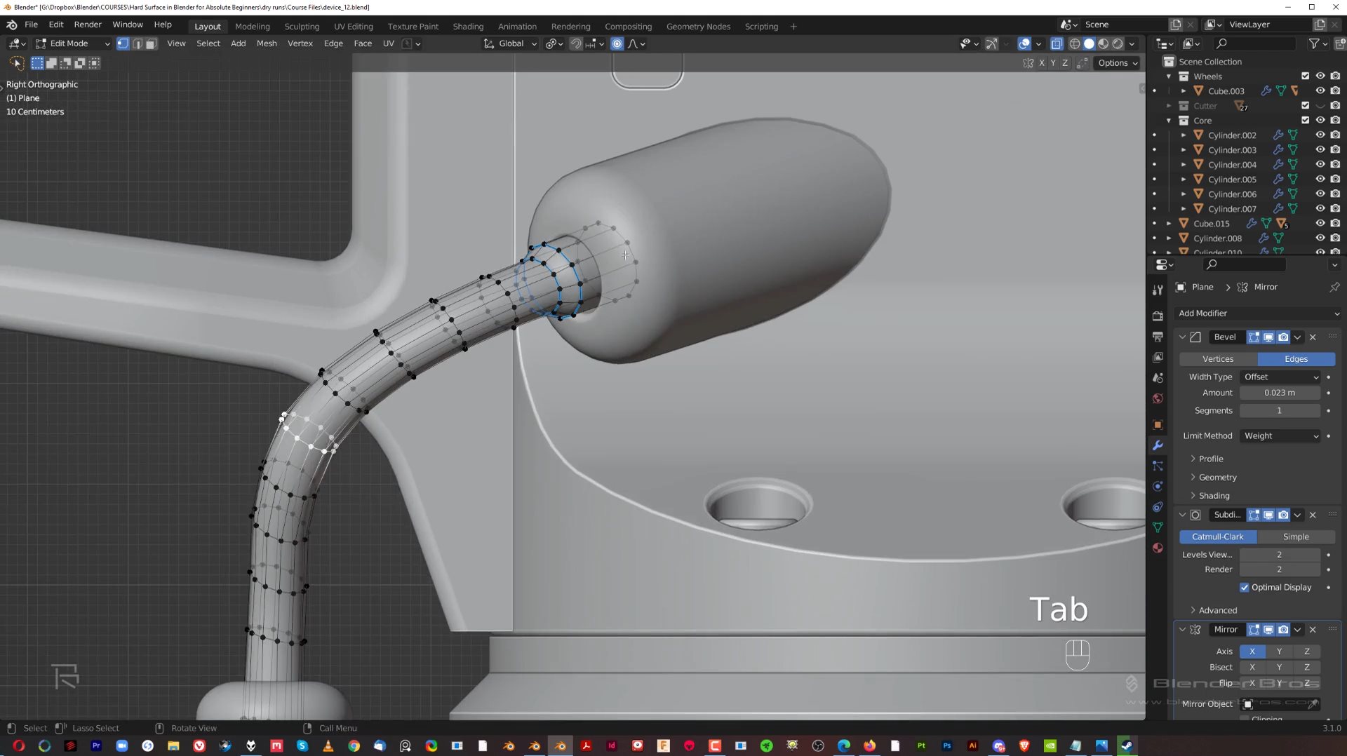Screen dimensions: 1347x756
Task: Open the World Properties icon
Action: click(x=1158, y=399)
